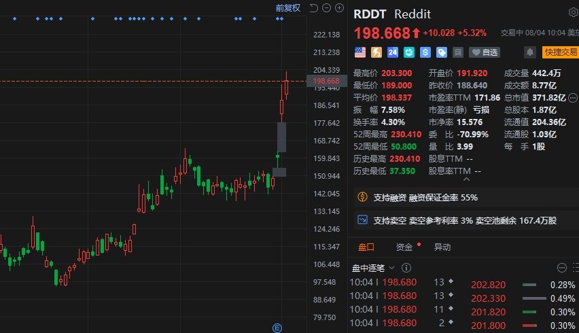The height and width of the screenshot is (333, 579).
Task: Click the 开盘价 191.920 value
Action: 472,73
